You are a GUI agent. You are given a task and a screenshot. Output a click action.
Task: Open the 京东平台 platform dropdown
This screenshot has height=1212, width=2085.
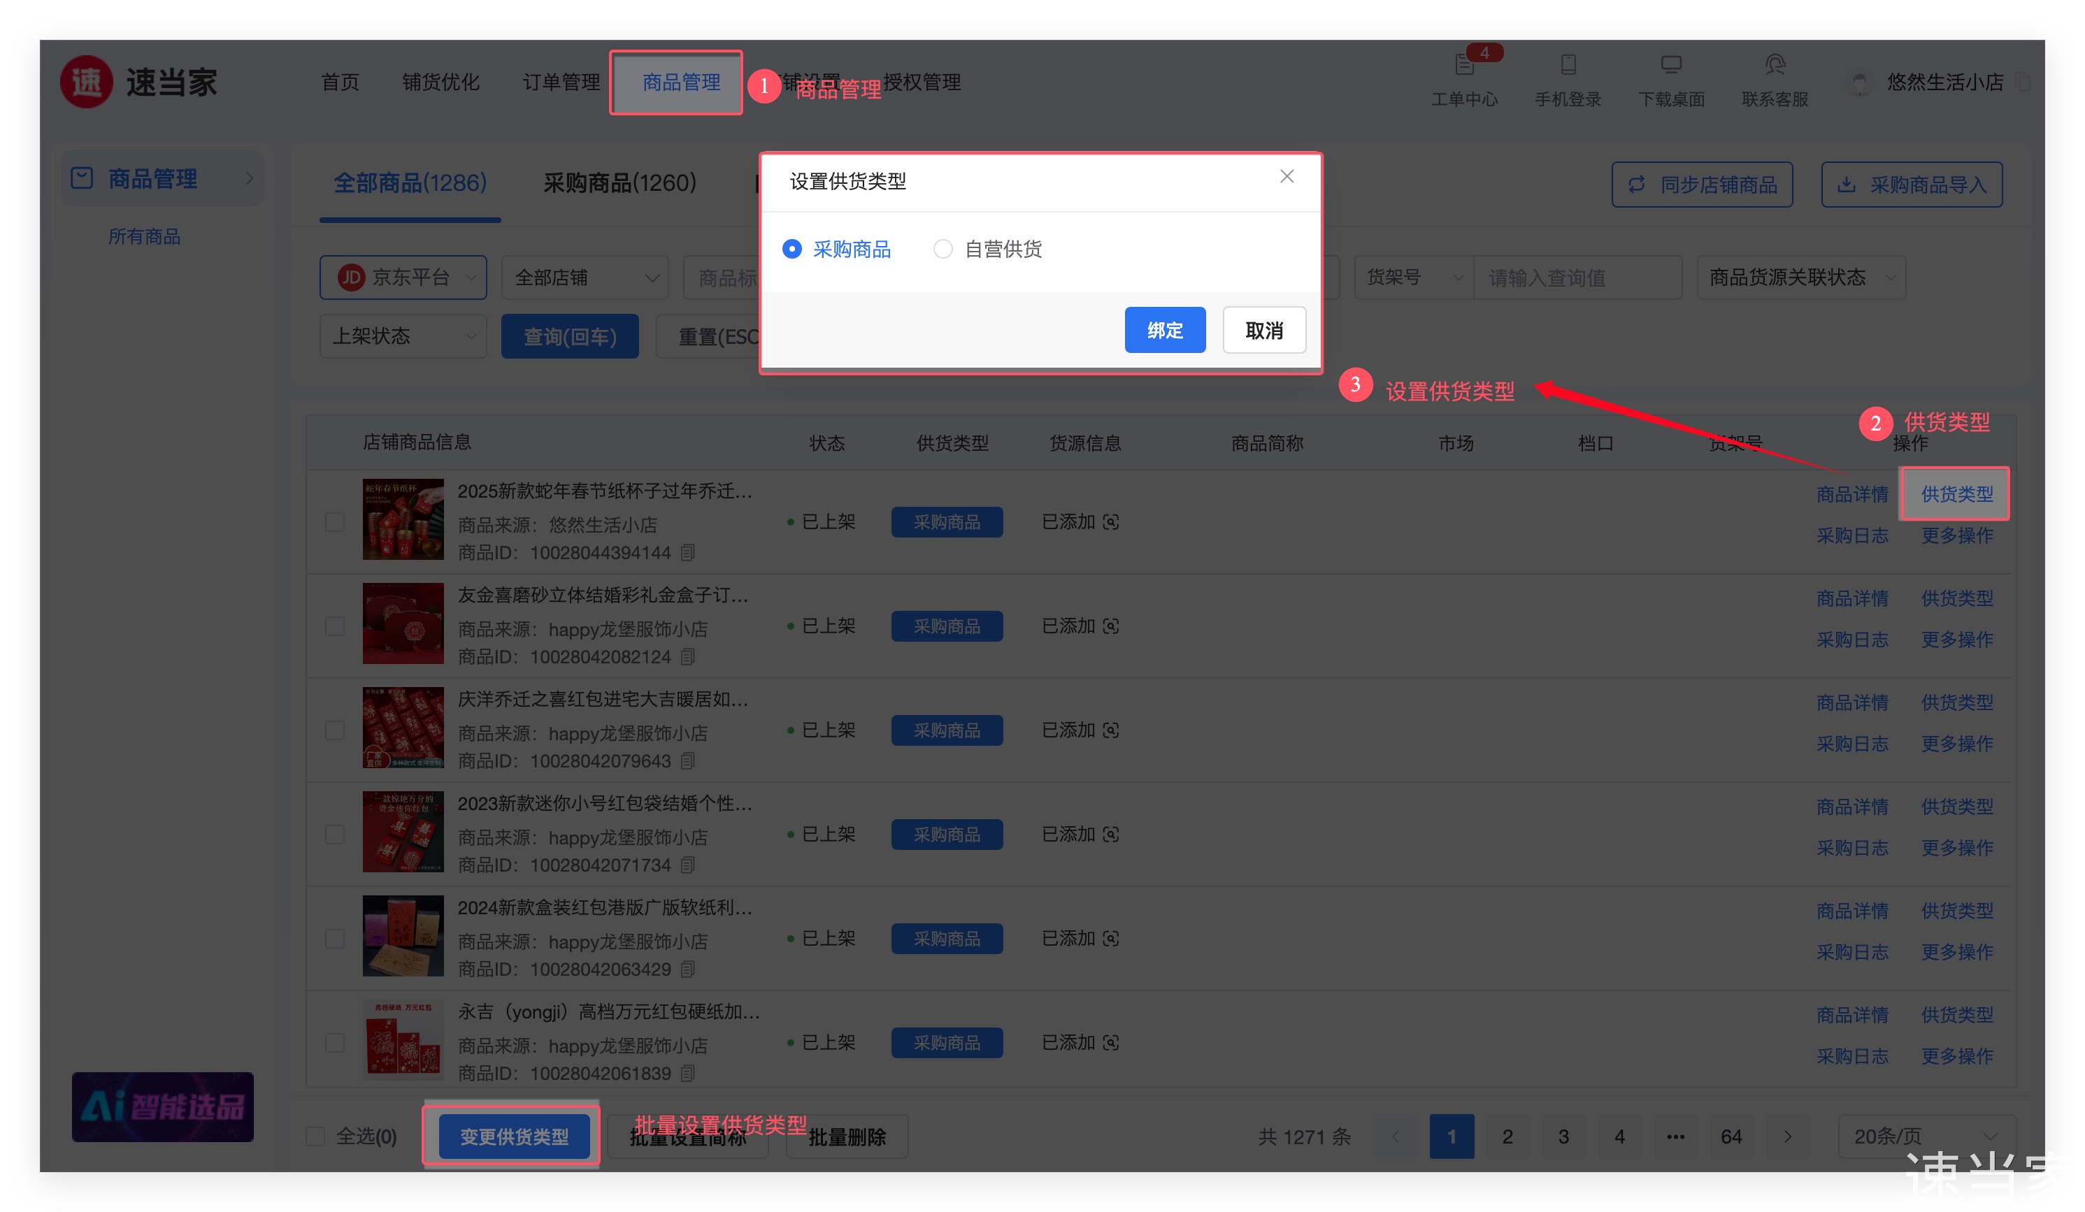point(403,277)
